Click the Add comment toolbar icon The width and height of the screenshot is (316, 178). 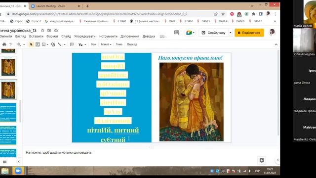72,44
